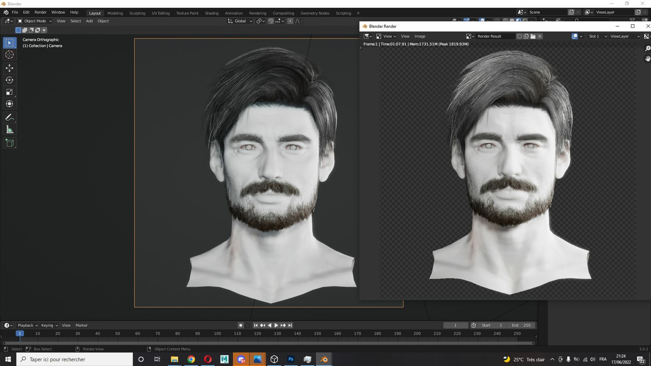Screen dimensions: 651x366
Task: Open Keying dropdown in timeline
Action: (49, 325)
